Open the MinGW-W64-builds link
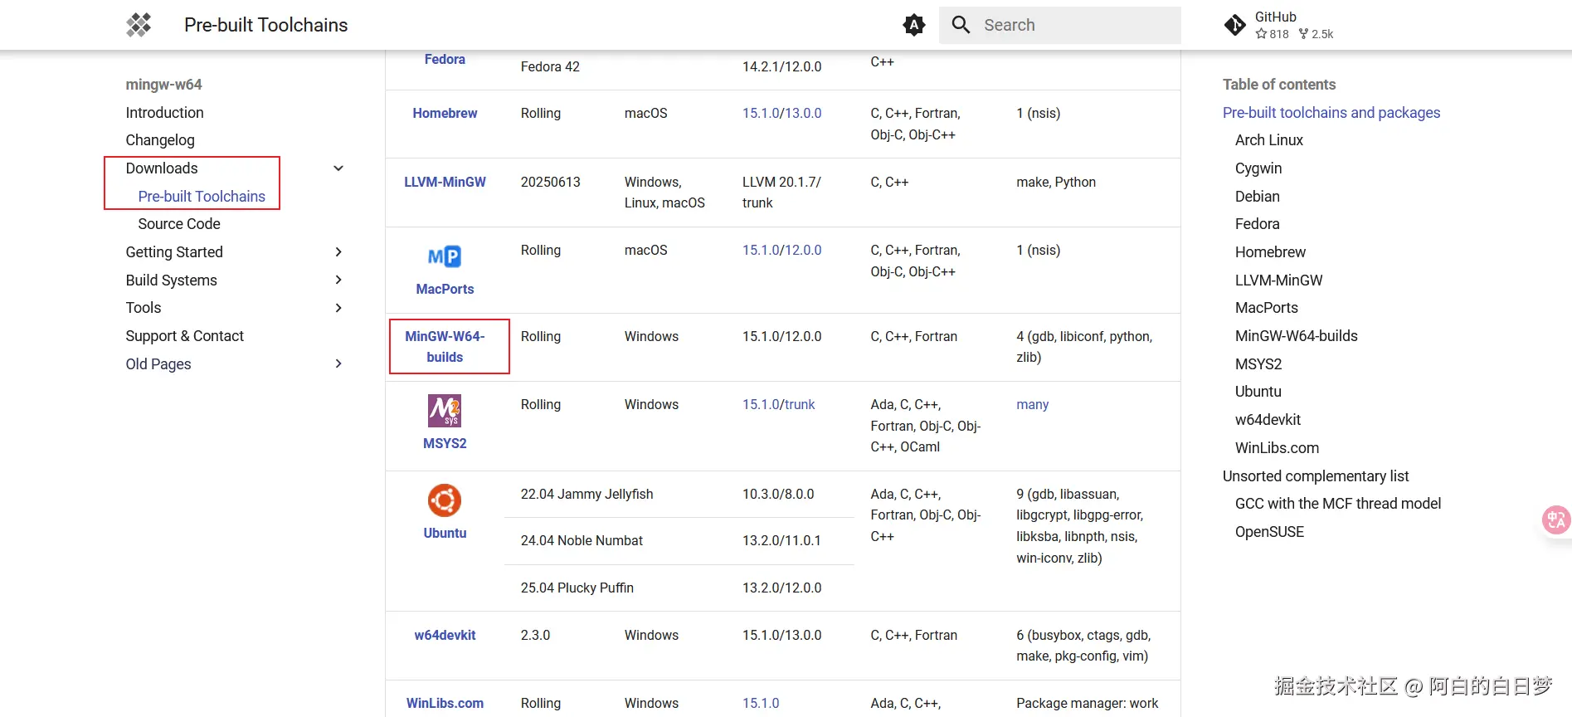The height and width of the screenshot is (717, 1572). pyautogui.click(x=445, y=347)
